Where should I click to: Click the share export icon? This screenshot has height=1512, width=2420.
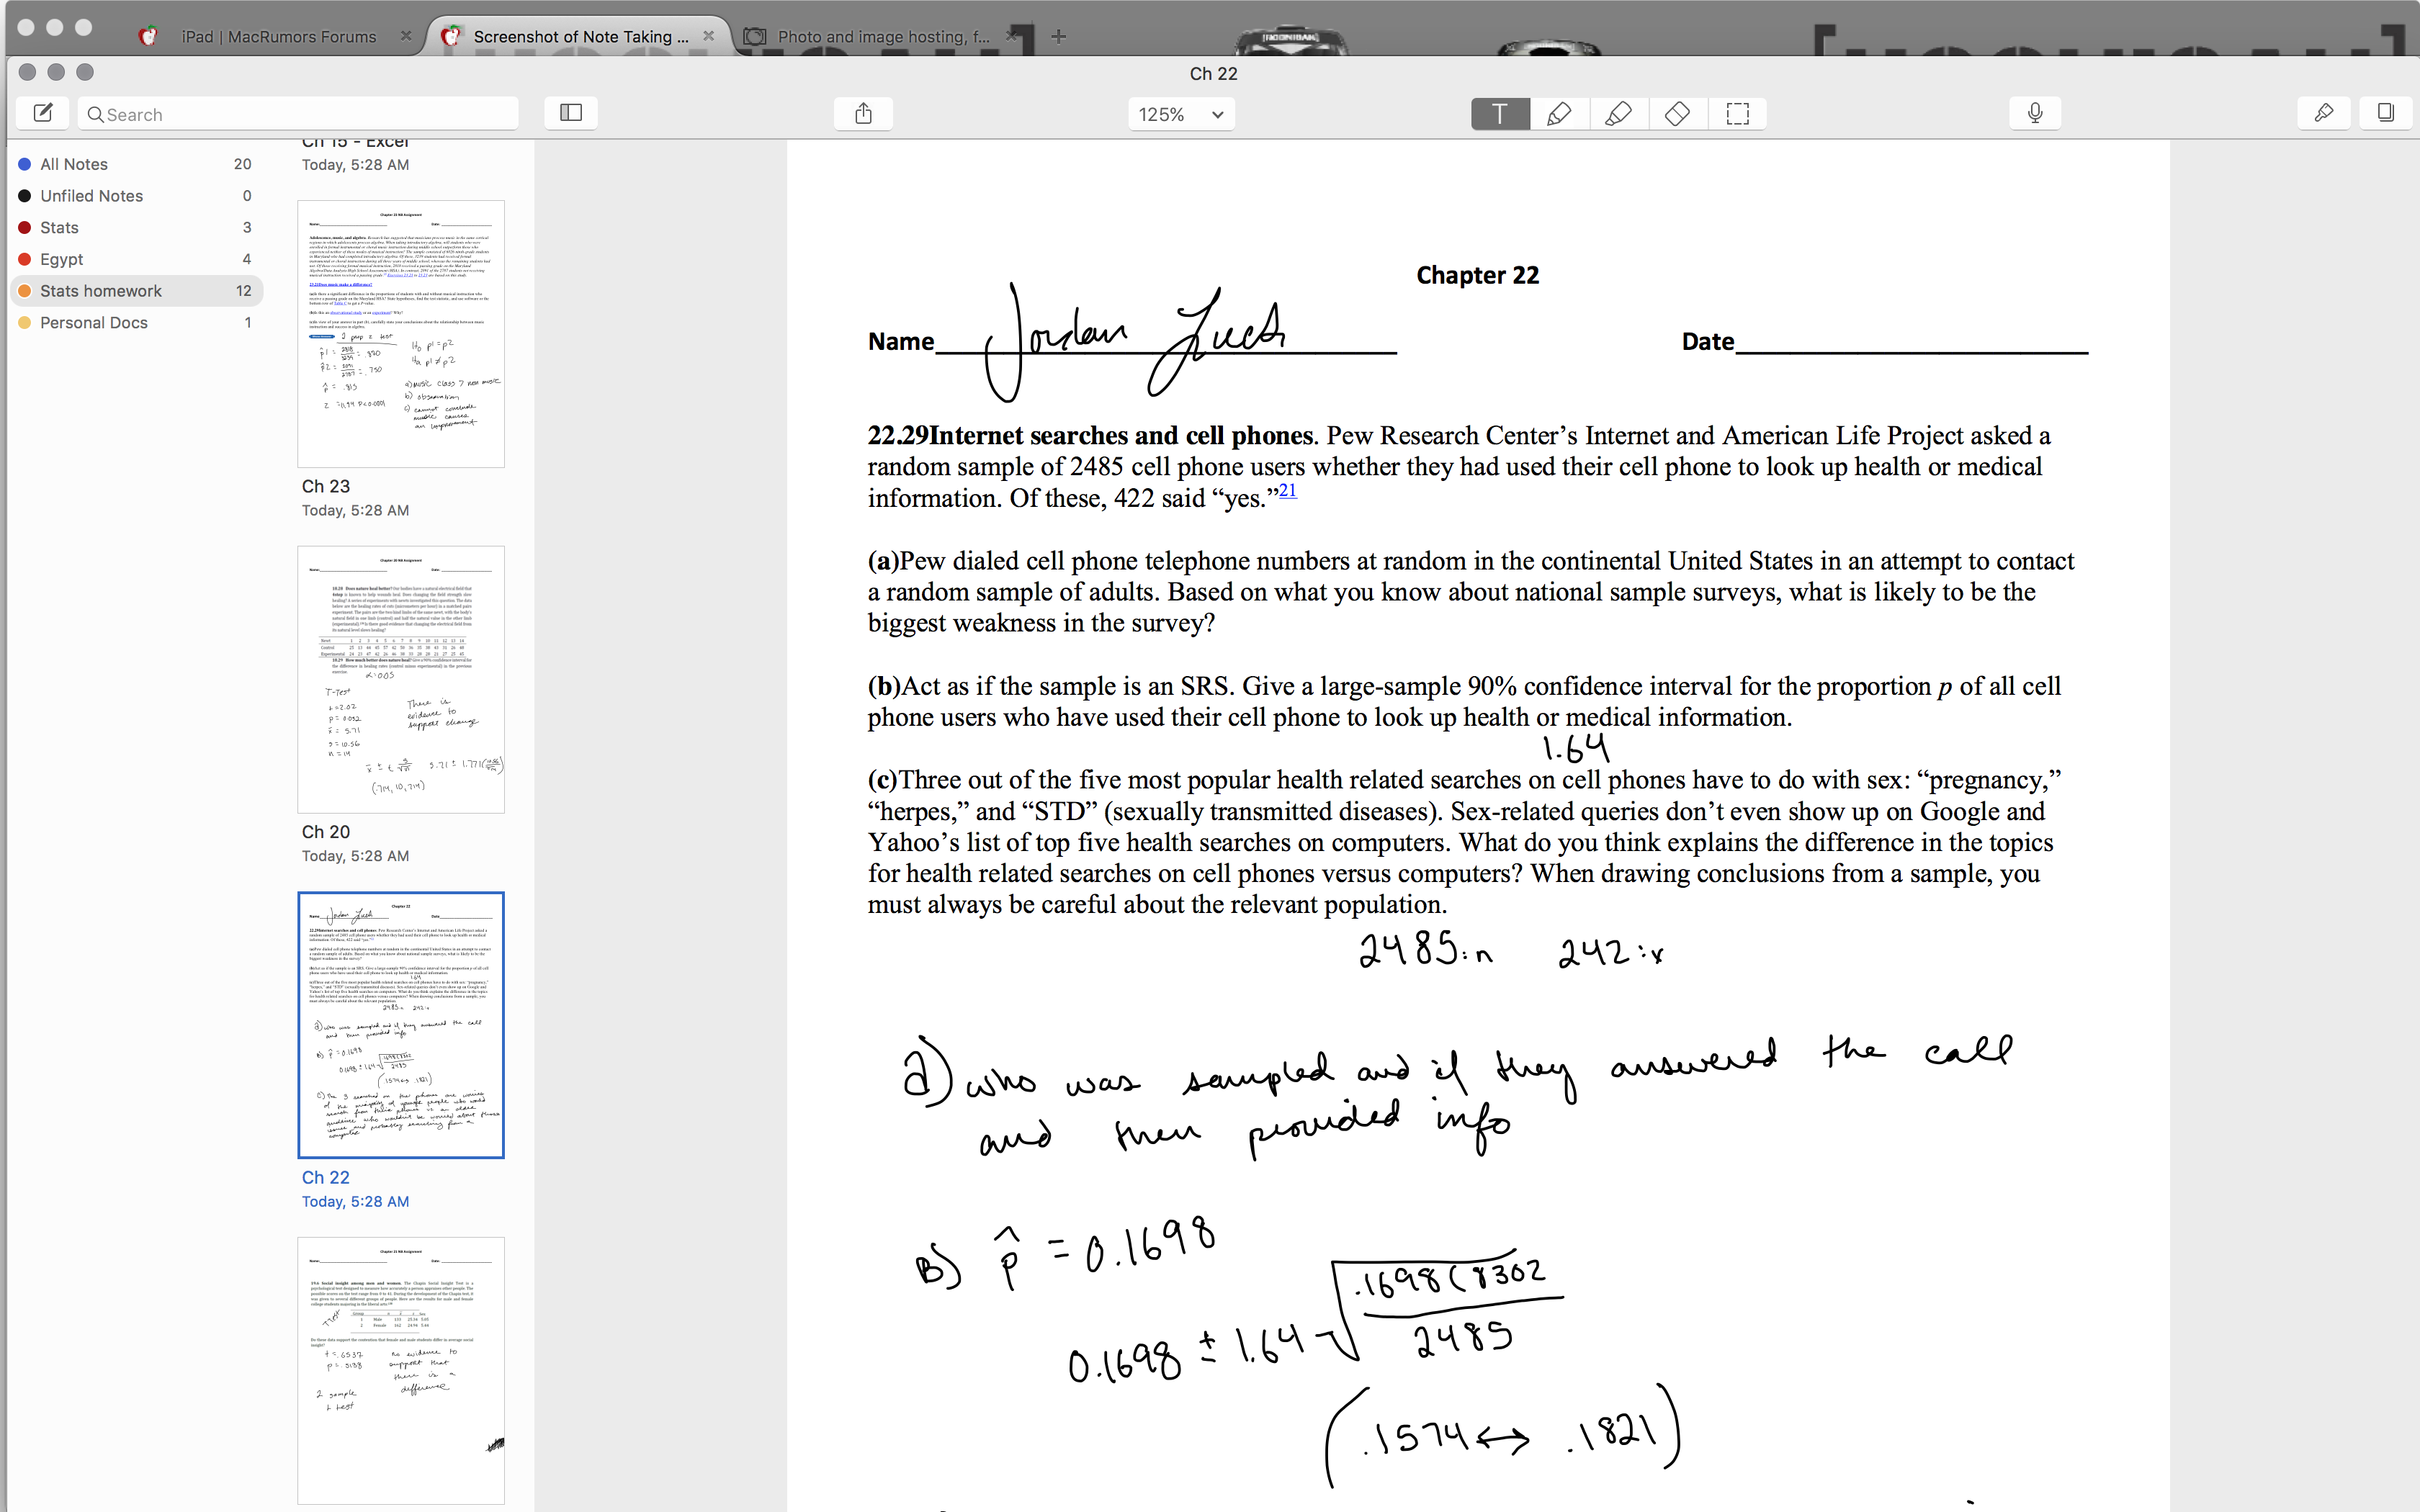tap(864, 113)
